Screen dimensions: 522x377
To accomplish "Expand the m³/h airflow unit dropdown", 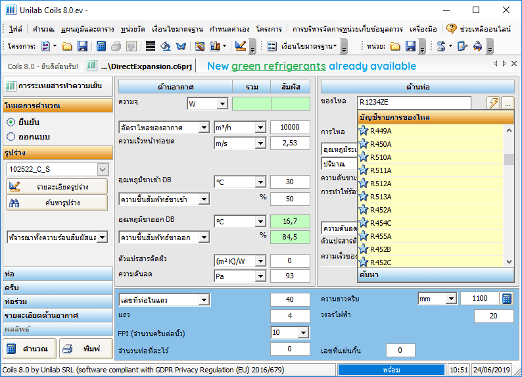I will [260, 128].
